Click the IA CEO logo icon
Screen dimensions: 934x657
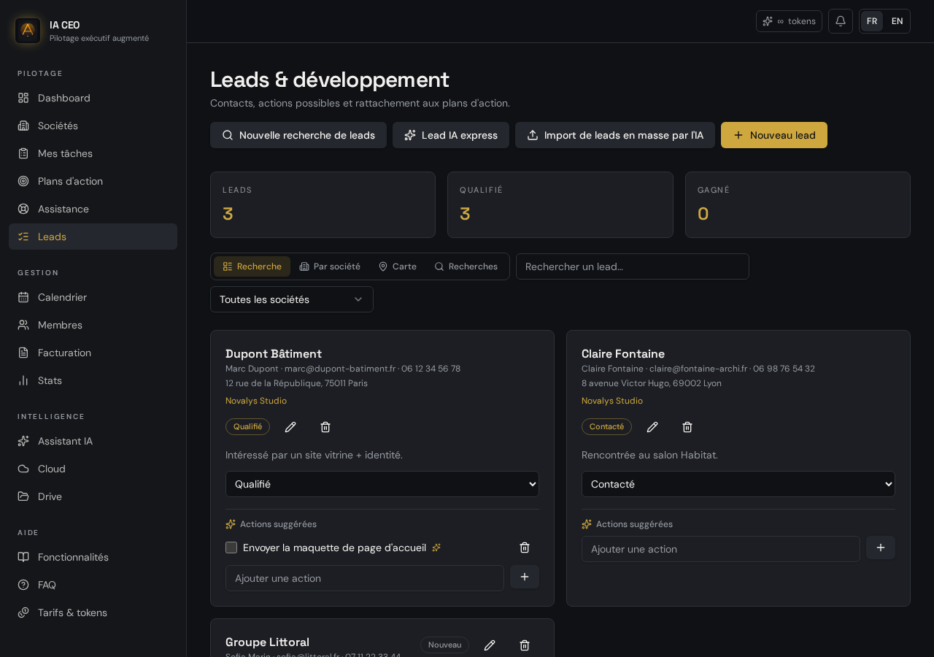[x=28, y=31]
